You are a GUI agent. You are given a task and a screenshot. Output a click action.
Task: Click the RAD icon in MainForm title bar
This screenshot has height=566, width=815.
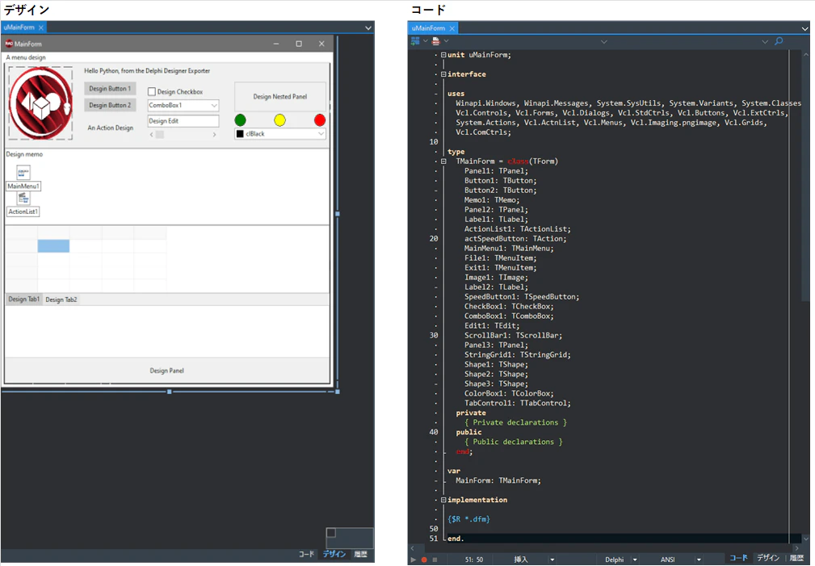point(9,44)
